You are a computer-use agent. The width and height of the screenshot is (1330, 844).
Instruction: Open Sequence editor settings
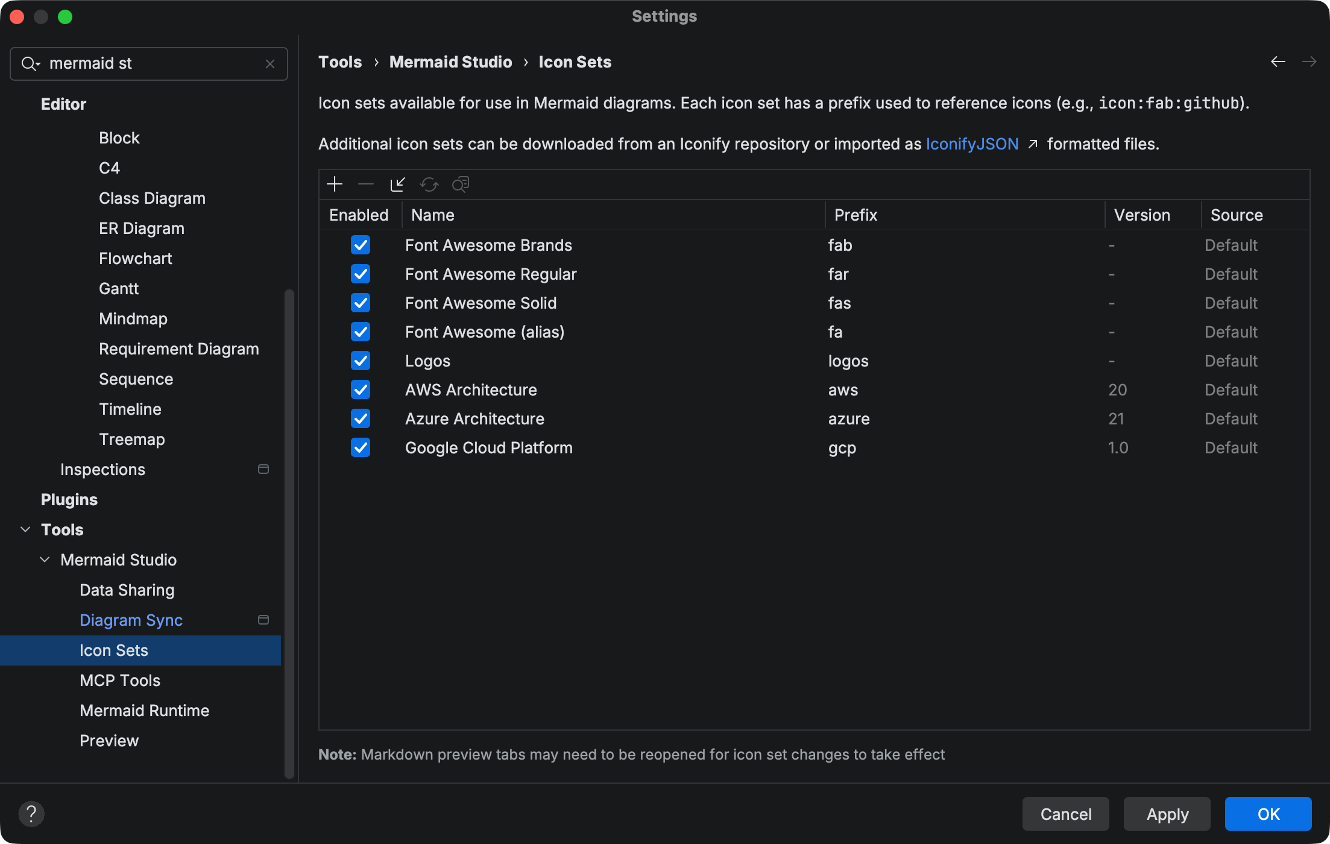tap(136, 379)
